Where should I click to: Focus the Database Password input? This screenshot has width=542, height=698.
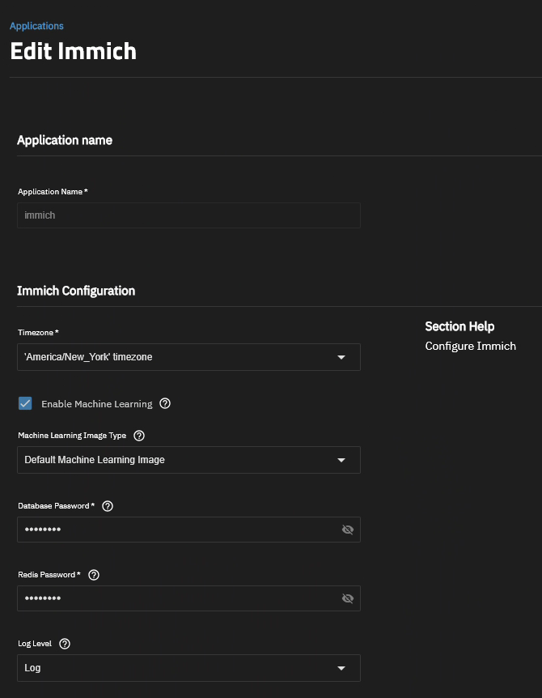pos(178,530)
